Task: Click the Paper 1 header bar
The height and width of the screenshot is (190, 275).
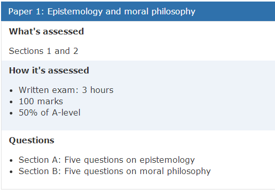Action: (x=138, y=11)
